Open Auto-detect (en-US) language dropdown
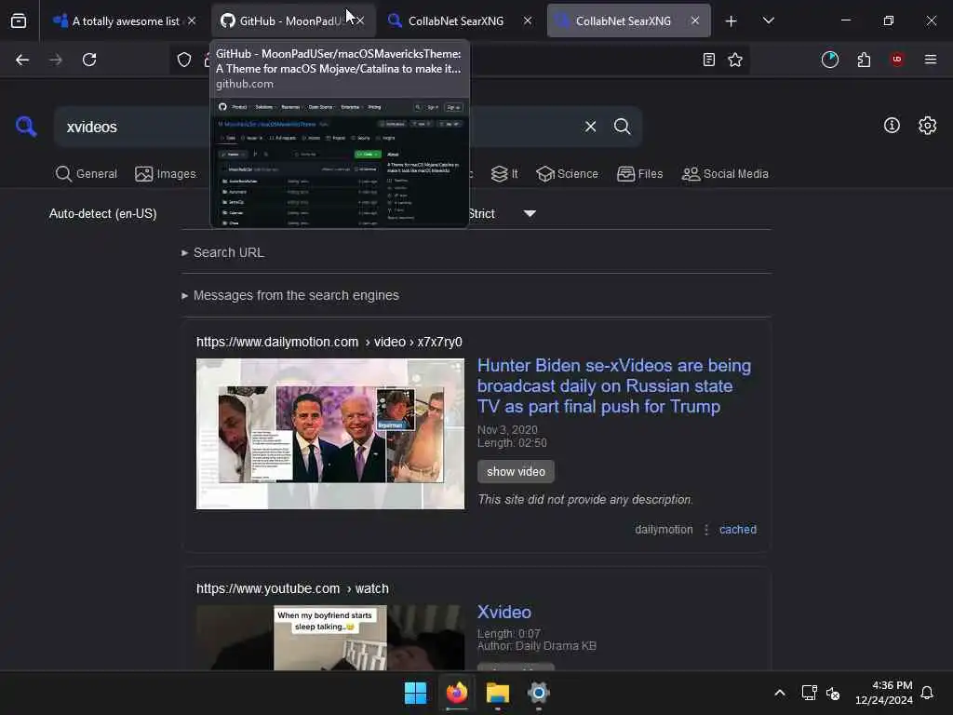Screen dimensions: 953x715 click(102, 214)
